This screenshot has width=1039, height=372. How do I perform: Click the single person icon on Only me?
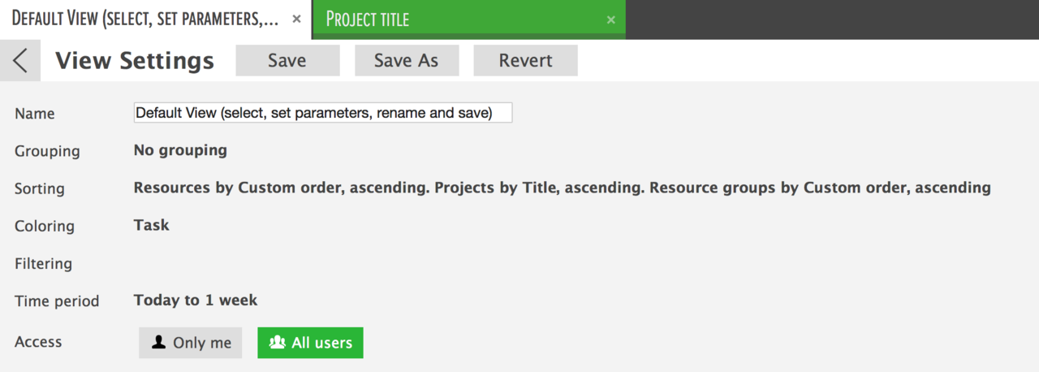click(159, 342)
